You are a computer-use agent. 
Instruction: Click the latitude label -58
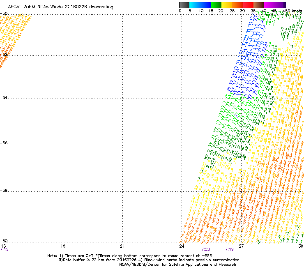click(4, 191)
